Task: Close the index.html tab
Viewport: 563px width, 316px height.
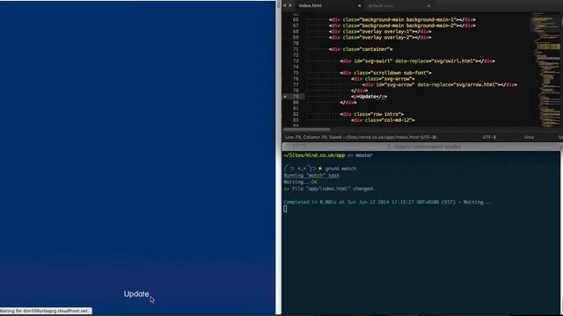Action: coord(359,6)
